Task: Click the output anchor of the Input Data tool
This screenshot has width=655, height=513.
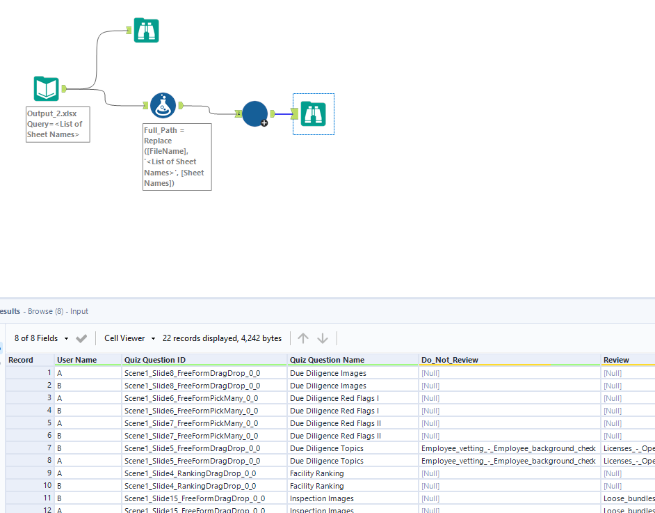Action: coord(64,88)
